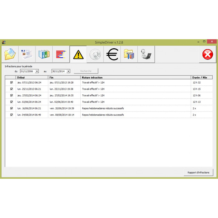Screen dimensions: 218x218
Task: Open the binders archive icon
Action: (44, 54)
